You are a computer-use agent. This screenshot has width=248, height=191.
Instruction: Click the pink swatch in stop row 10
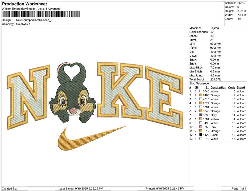click(201, 127)
